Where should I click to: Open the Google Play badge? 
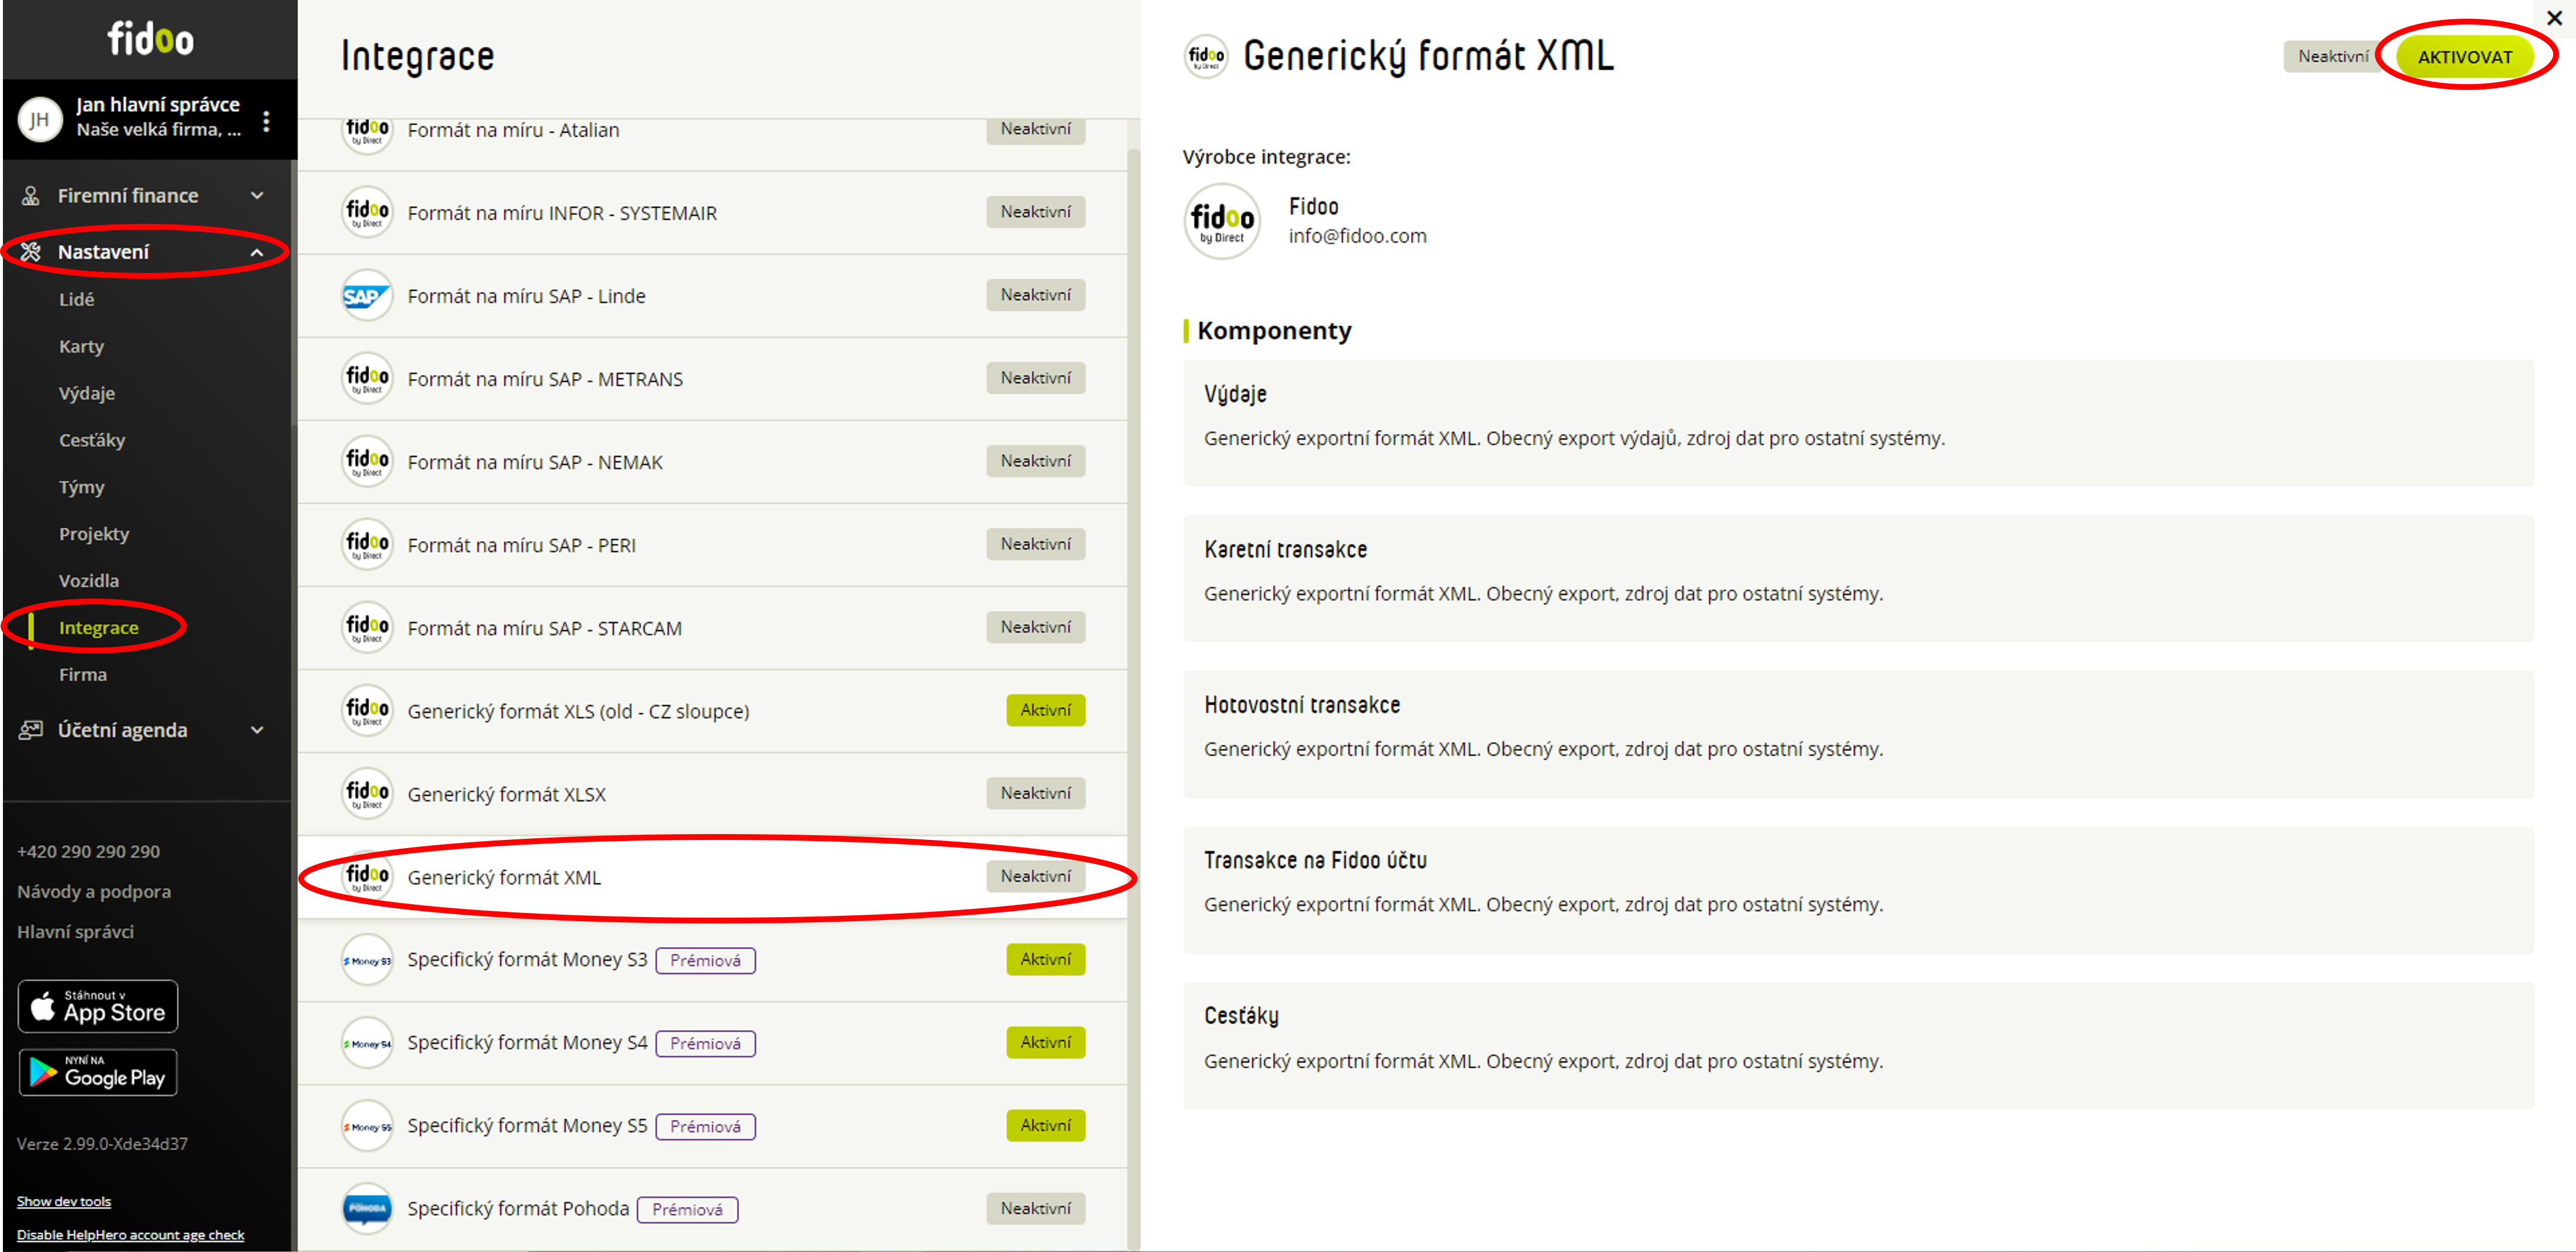[x=98, y=1072]
